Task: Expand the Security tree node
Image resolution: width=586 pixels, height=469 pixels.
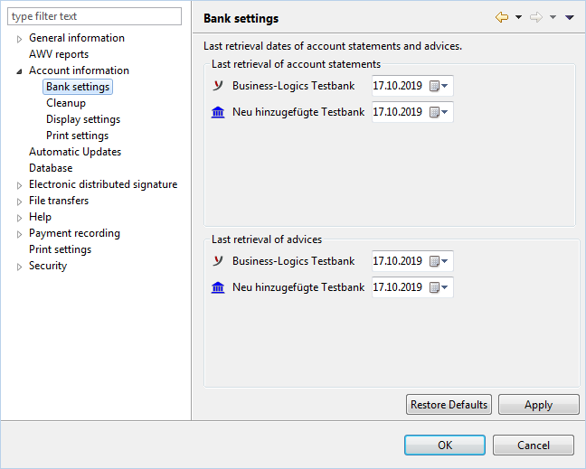Action: click(x=19, y=267)
